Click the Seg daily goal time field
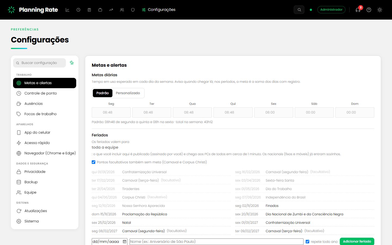 tap(111, 112)
